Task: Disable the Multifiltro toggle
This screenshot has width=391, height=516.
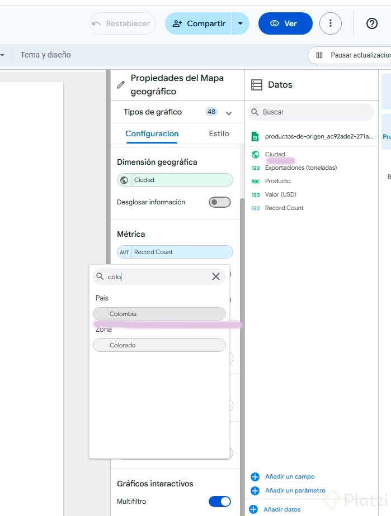Action: 219,501
